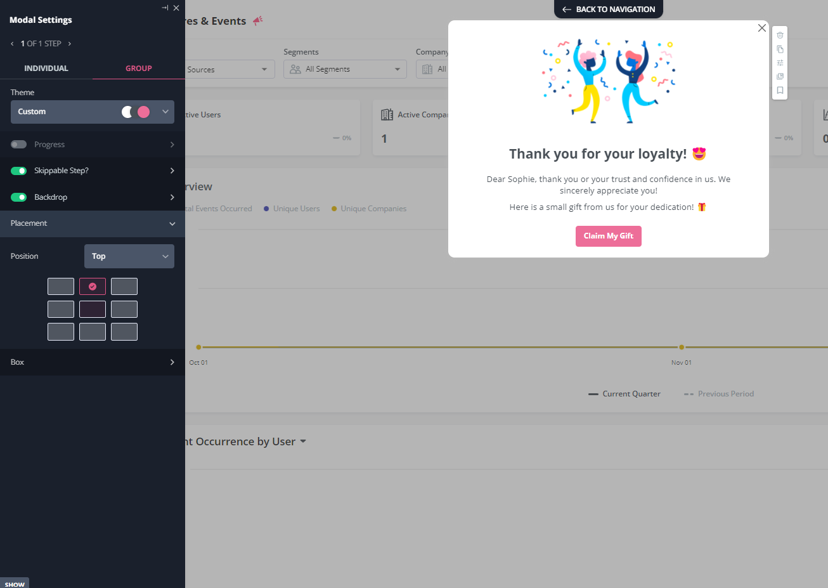Click the Nov 01 chart data point
Image resolution: width=828 pixels, height=588 pixels.
[682, 347]
